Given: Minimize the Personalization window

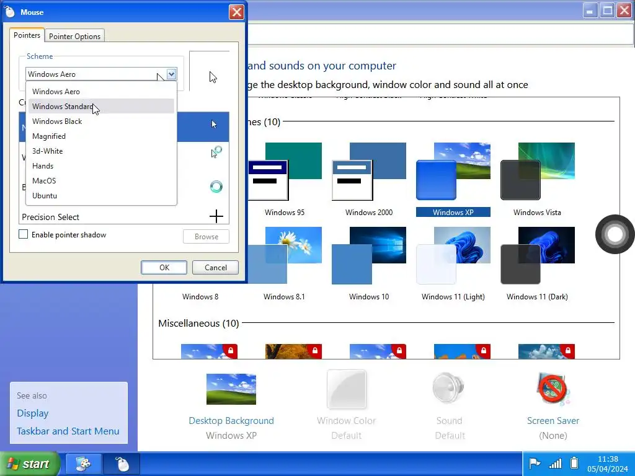Looking at the screenshot, I should tap(590, 10).
